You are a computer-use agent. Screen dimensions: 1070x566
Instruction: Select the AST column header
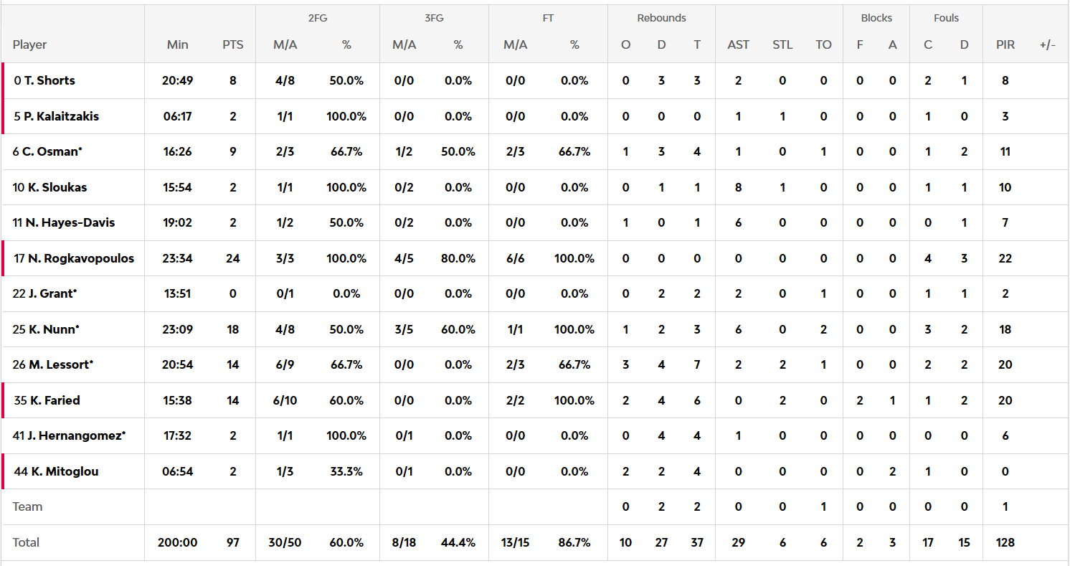(x=738, y=44)
